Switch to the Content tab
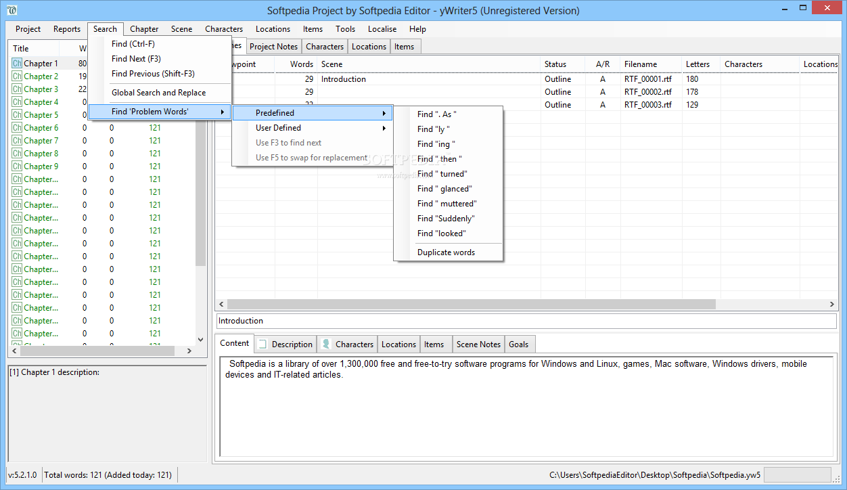 coord(235,343)
